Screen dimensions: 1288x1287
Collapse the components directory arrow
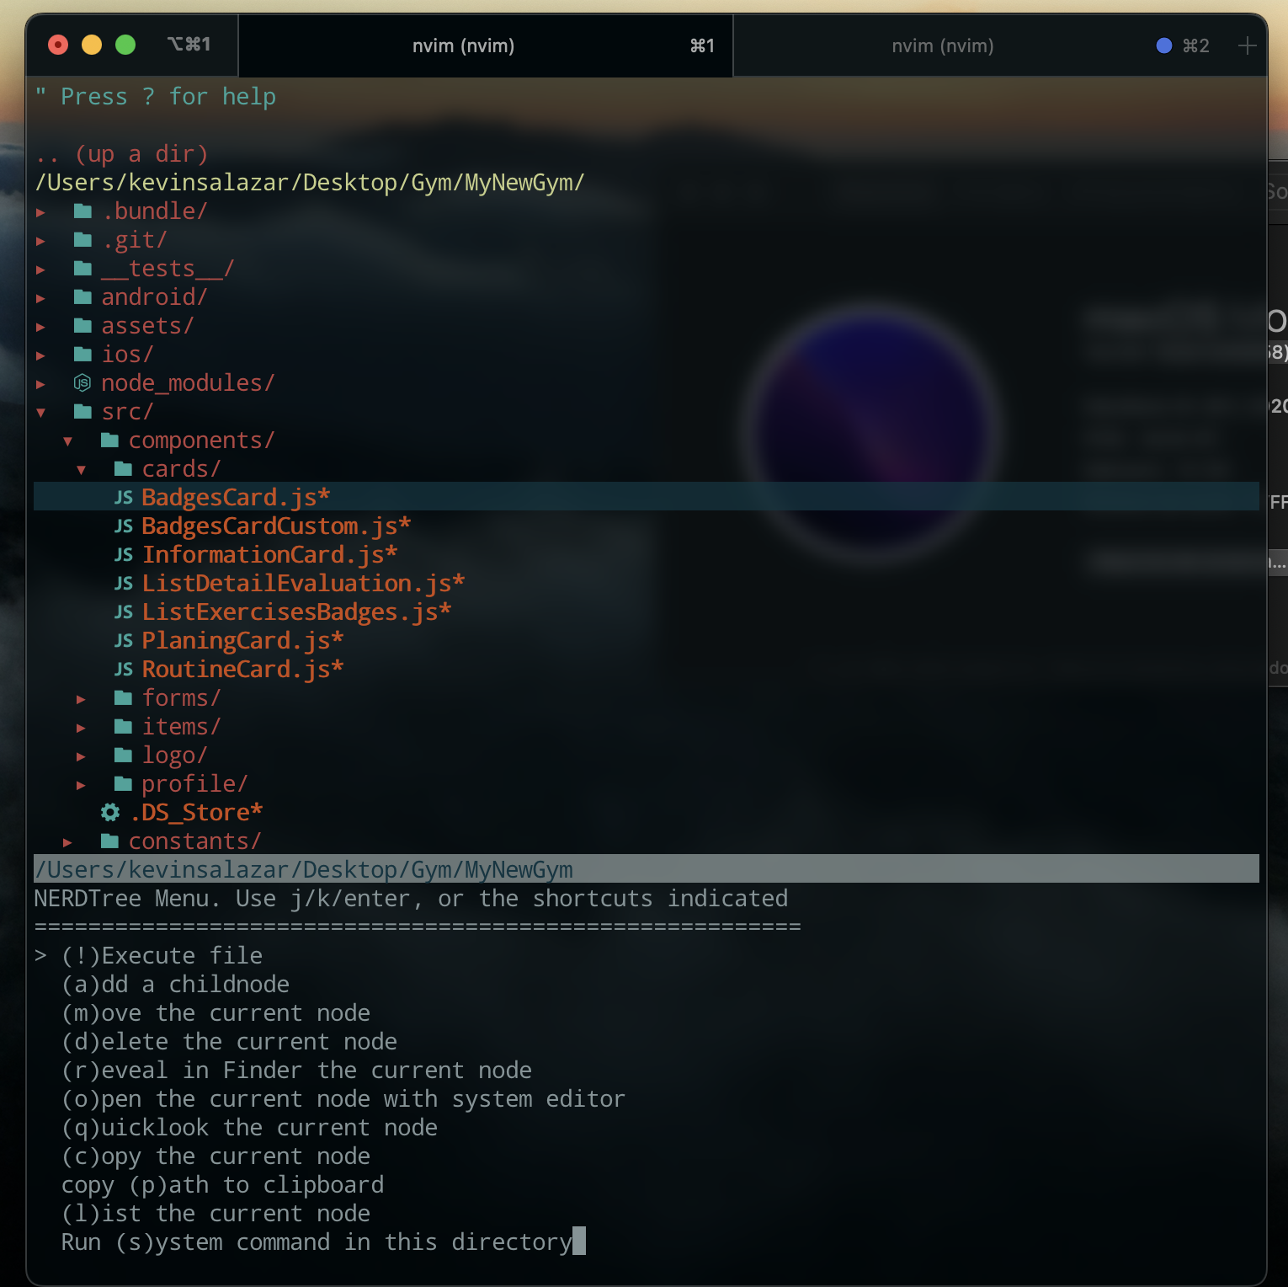67,441
